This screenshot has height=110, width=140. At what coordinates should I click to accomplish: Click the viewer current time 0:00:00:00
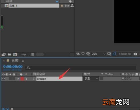point(125,54)
